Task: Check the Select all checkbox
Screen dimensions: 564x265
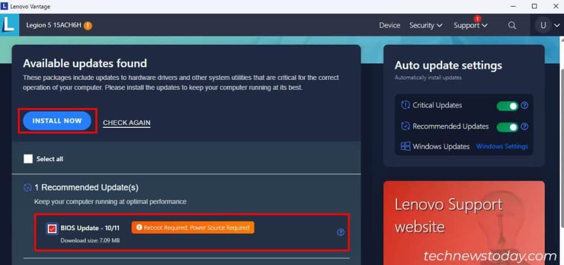Action: point(28,159)
